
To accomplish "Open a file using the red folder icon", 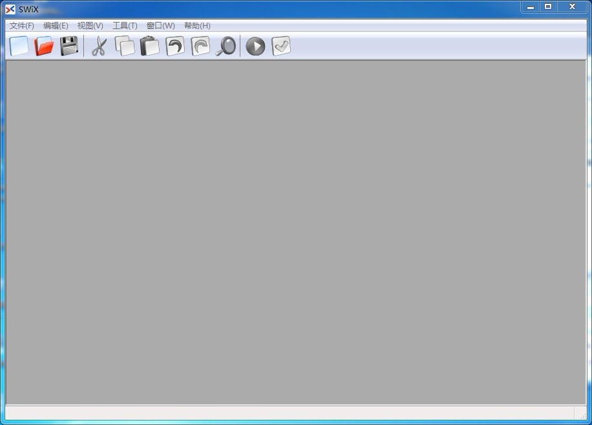I will pos(44,46).
